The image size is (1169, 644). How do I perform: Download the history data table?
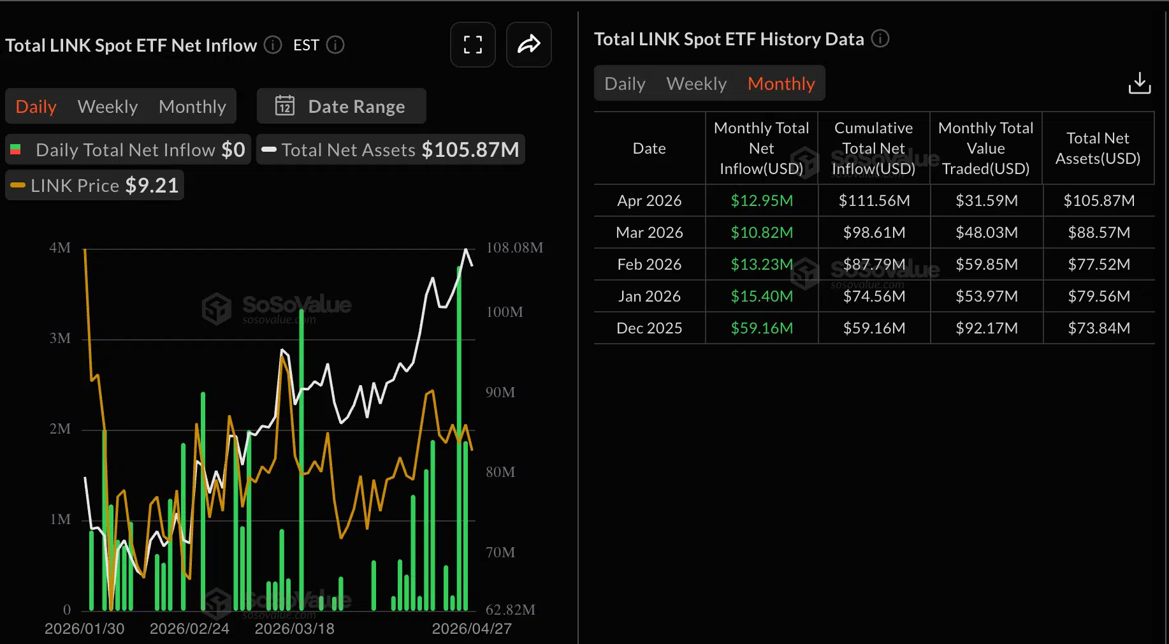tap(1140, 83)
